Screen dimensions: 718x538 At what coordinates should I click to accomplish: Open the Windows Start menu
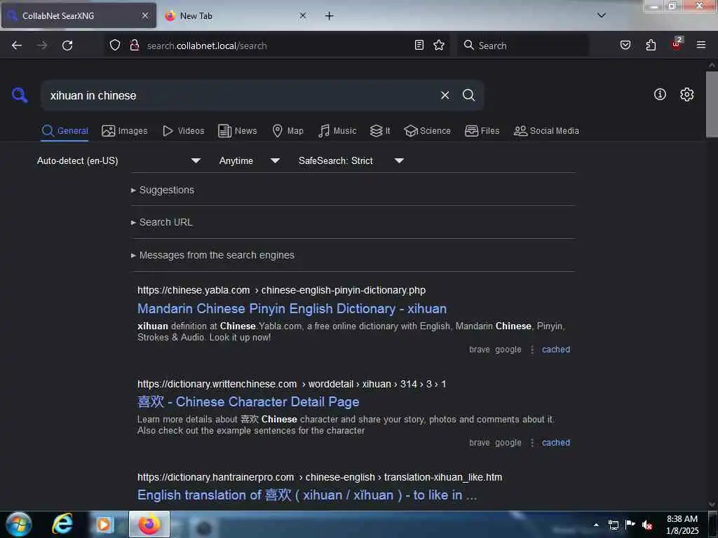(19, 524)
